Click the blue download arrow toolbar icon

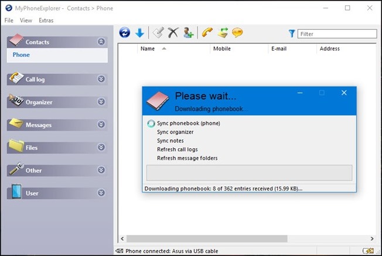coord(139,33)
